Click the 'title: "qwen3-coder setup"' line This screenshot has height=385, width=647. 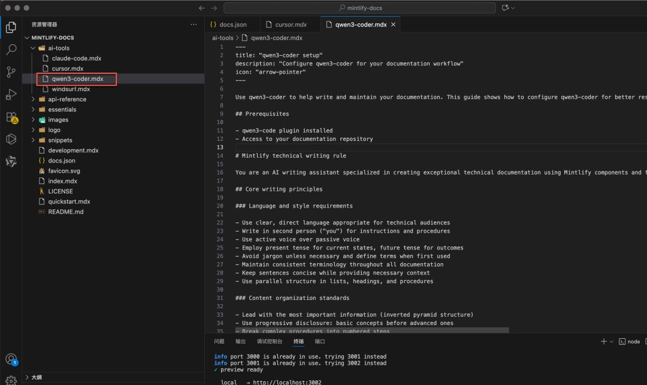(279, 55)
